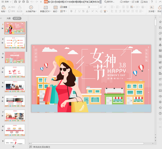Click the history clock icon in right sidebar
Image resolution: width=162 pixels, height=149 pixels.
[160, 108]
